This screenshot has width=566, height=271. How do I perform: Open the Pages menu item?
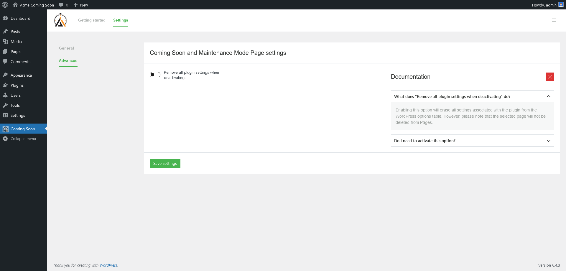point(24,52)
